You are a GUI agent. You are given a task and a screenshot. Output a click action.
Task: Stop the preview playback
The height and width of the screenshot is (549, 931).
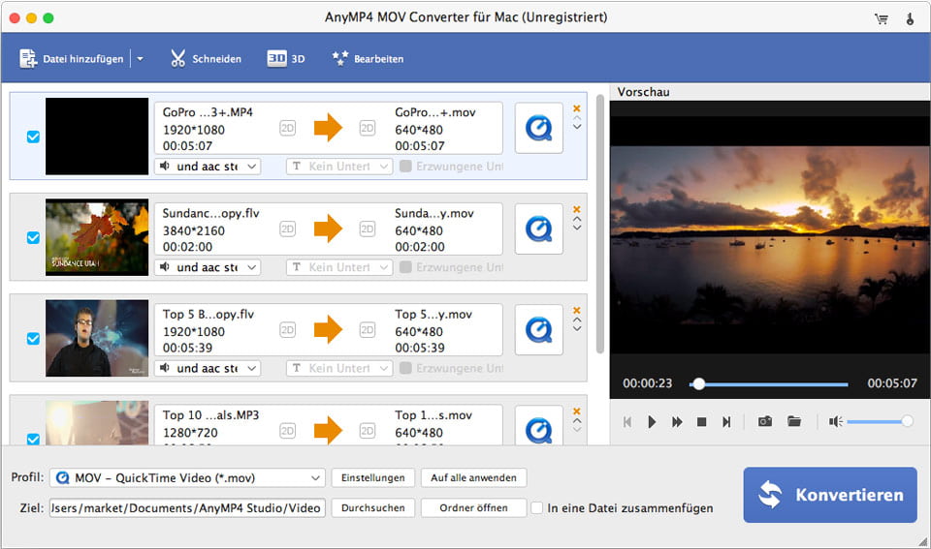point(701,421)
